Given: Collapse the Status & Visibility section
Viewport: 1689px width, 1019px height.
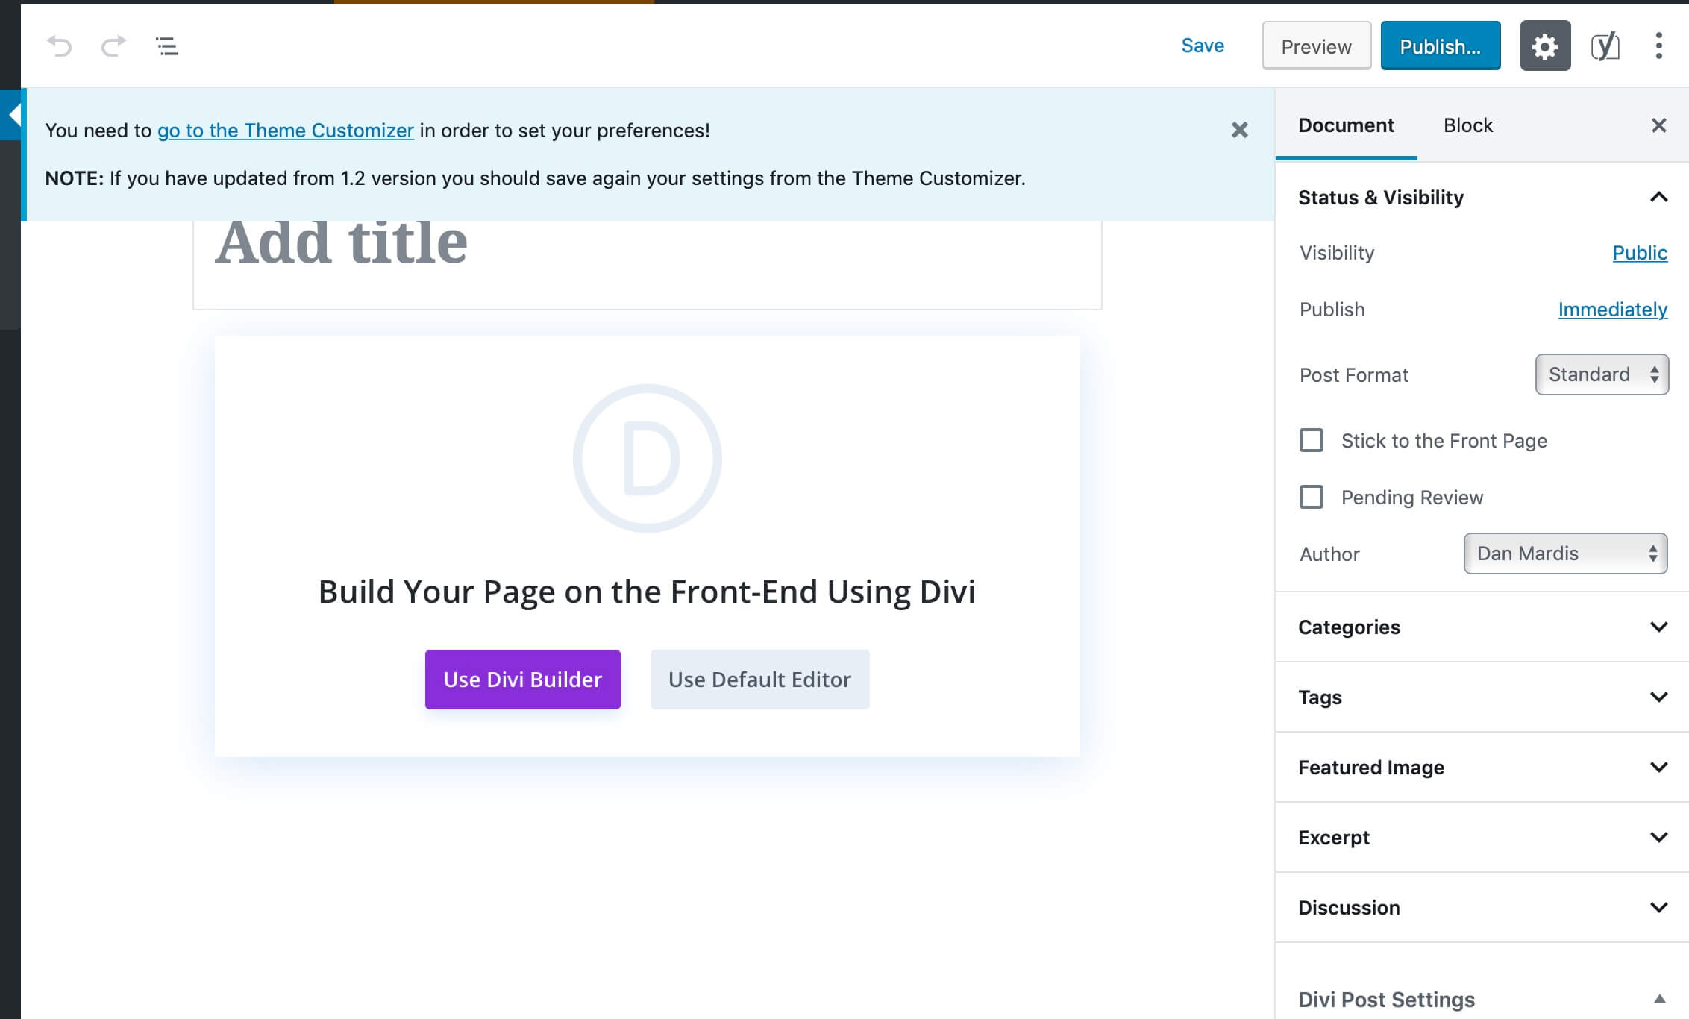Looking at the screenshot, I should click(x=1482, y=197).
